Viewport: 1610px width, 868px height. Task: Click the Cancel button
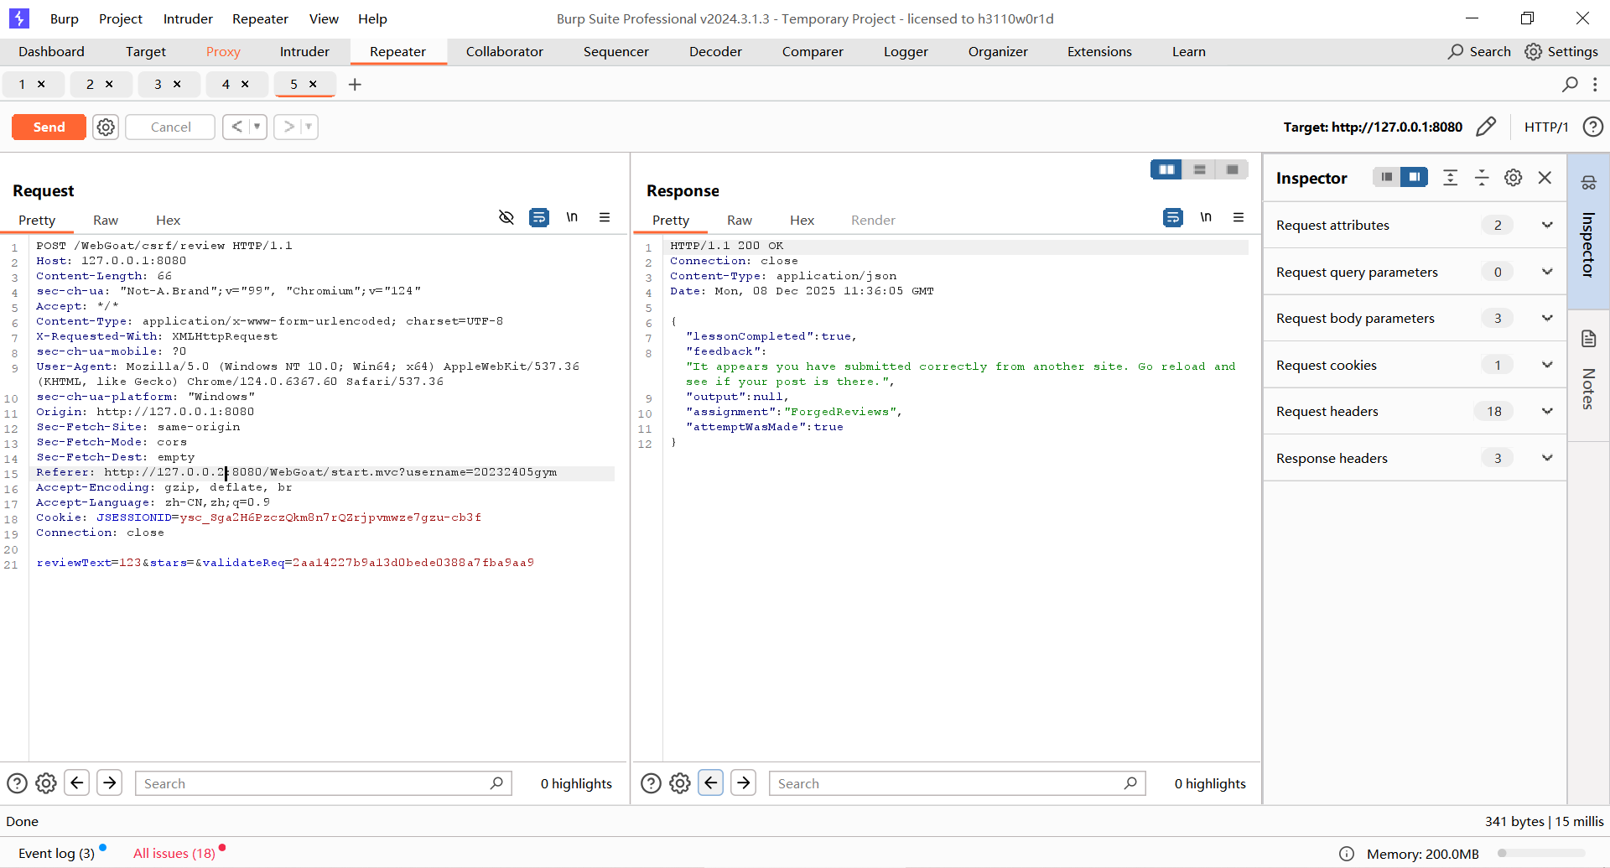tap(171, 127)
